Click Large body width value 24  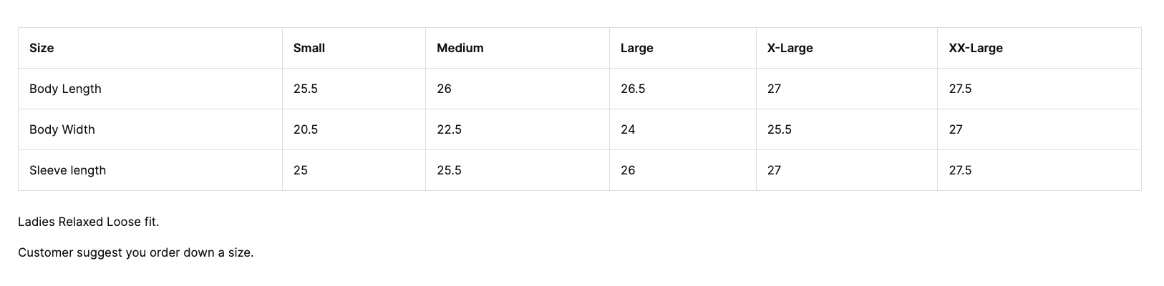tap(628, 129)
